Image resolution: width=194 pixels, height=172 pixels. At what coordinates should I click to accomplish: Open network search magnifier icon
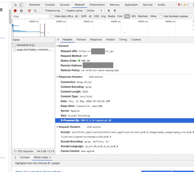[35, 11]
